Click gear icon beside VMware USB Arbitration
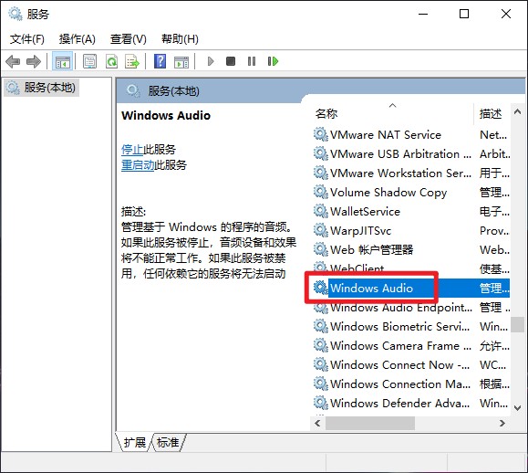This screenshot has height=473, width=528. tap(320, 153)
